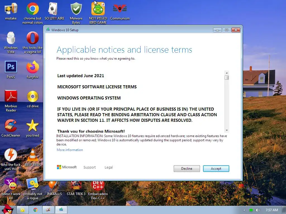Click the Microsoft logo in setup
Image resolution: width=286 pixels, height=214 pixels.
67,167
